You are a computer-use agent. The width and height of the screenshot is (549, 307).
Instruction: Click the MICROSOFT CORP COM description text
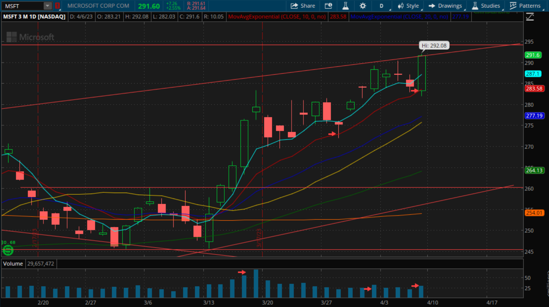coord(98,6)
